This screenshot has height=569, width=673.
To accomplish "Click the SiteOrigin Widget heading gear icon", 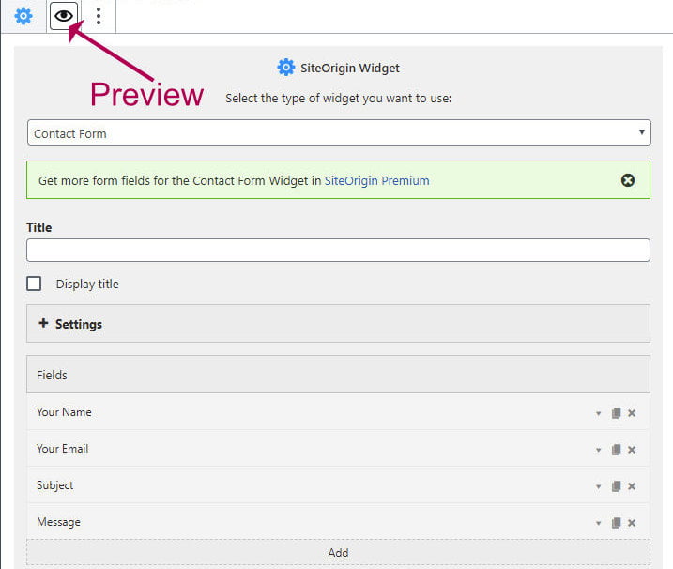I will (x=286, y=68).
